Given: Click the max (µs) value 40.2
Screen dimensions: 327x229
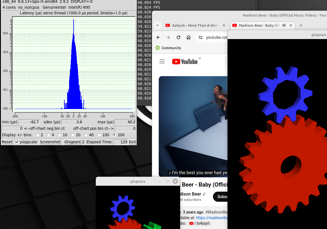Looking at the screenshot, I should 125,122.
